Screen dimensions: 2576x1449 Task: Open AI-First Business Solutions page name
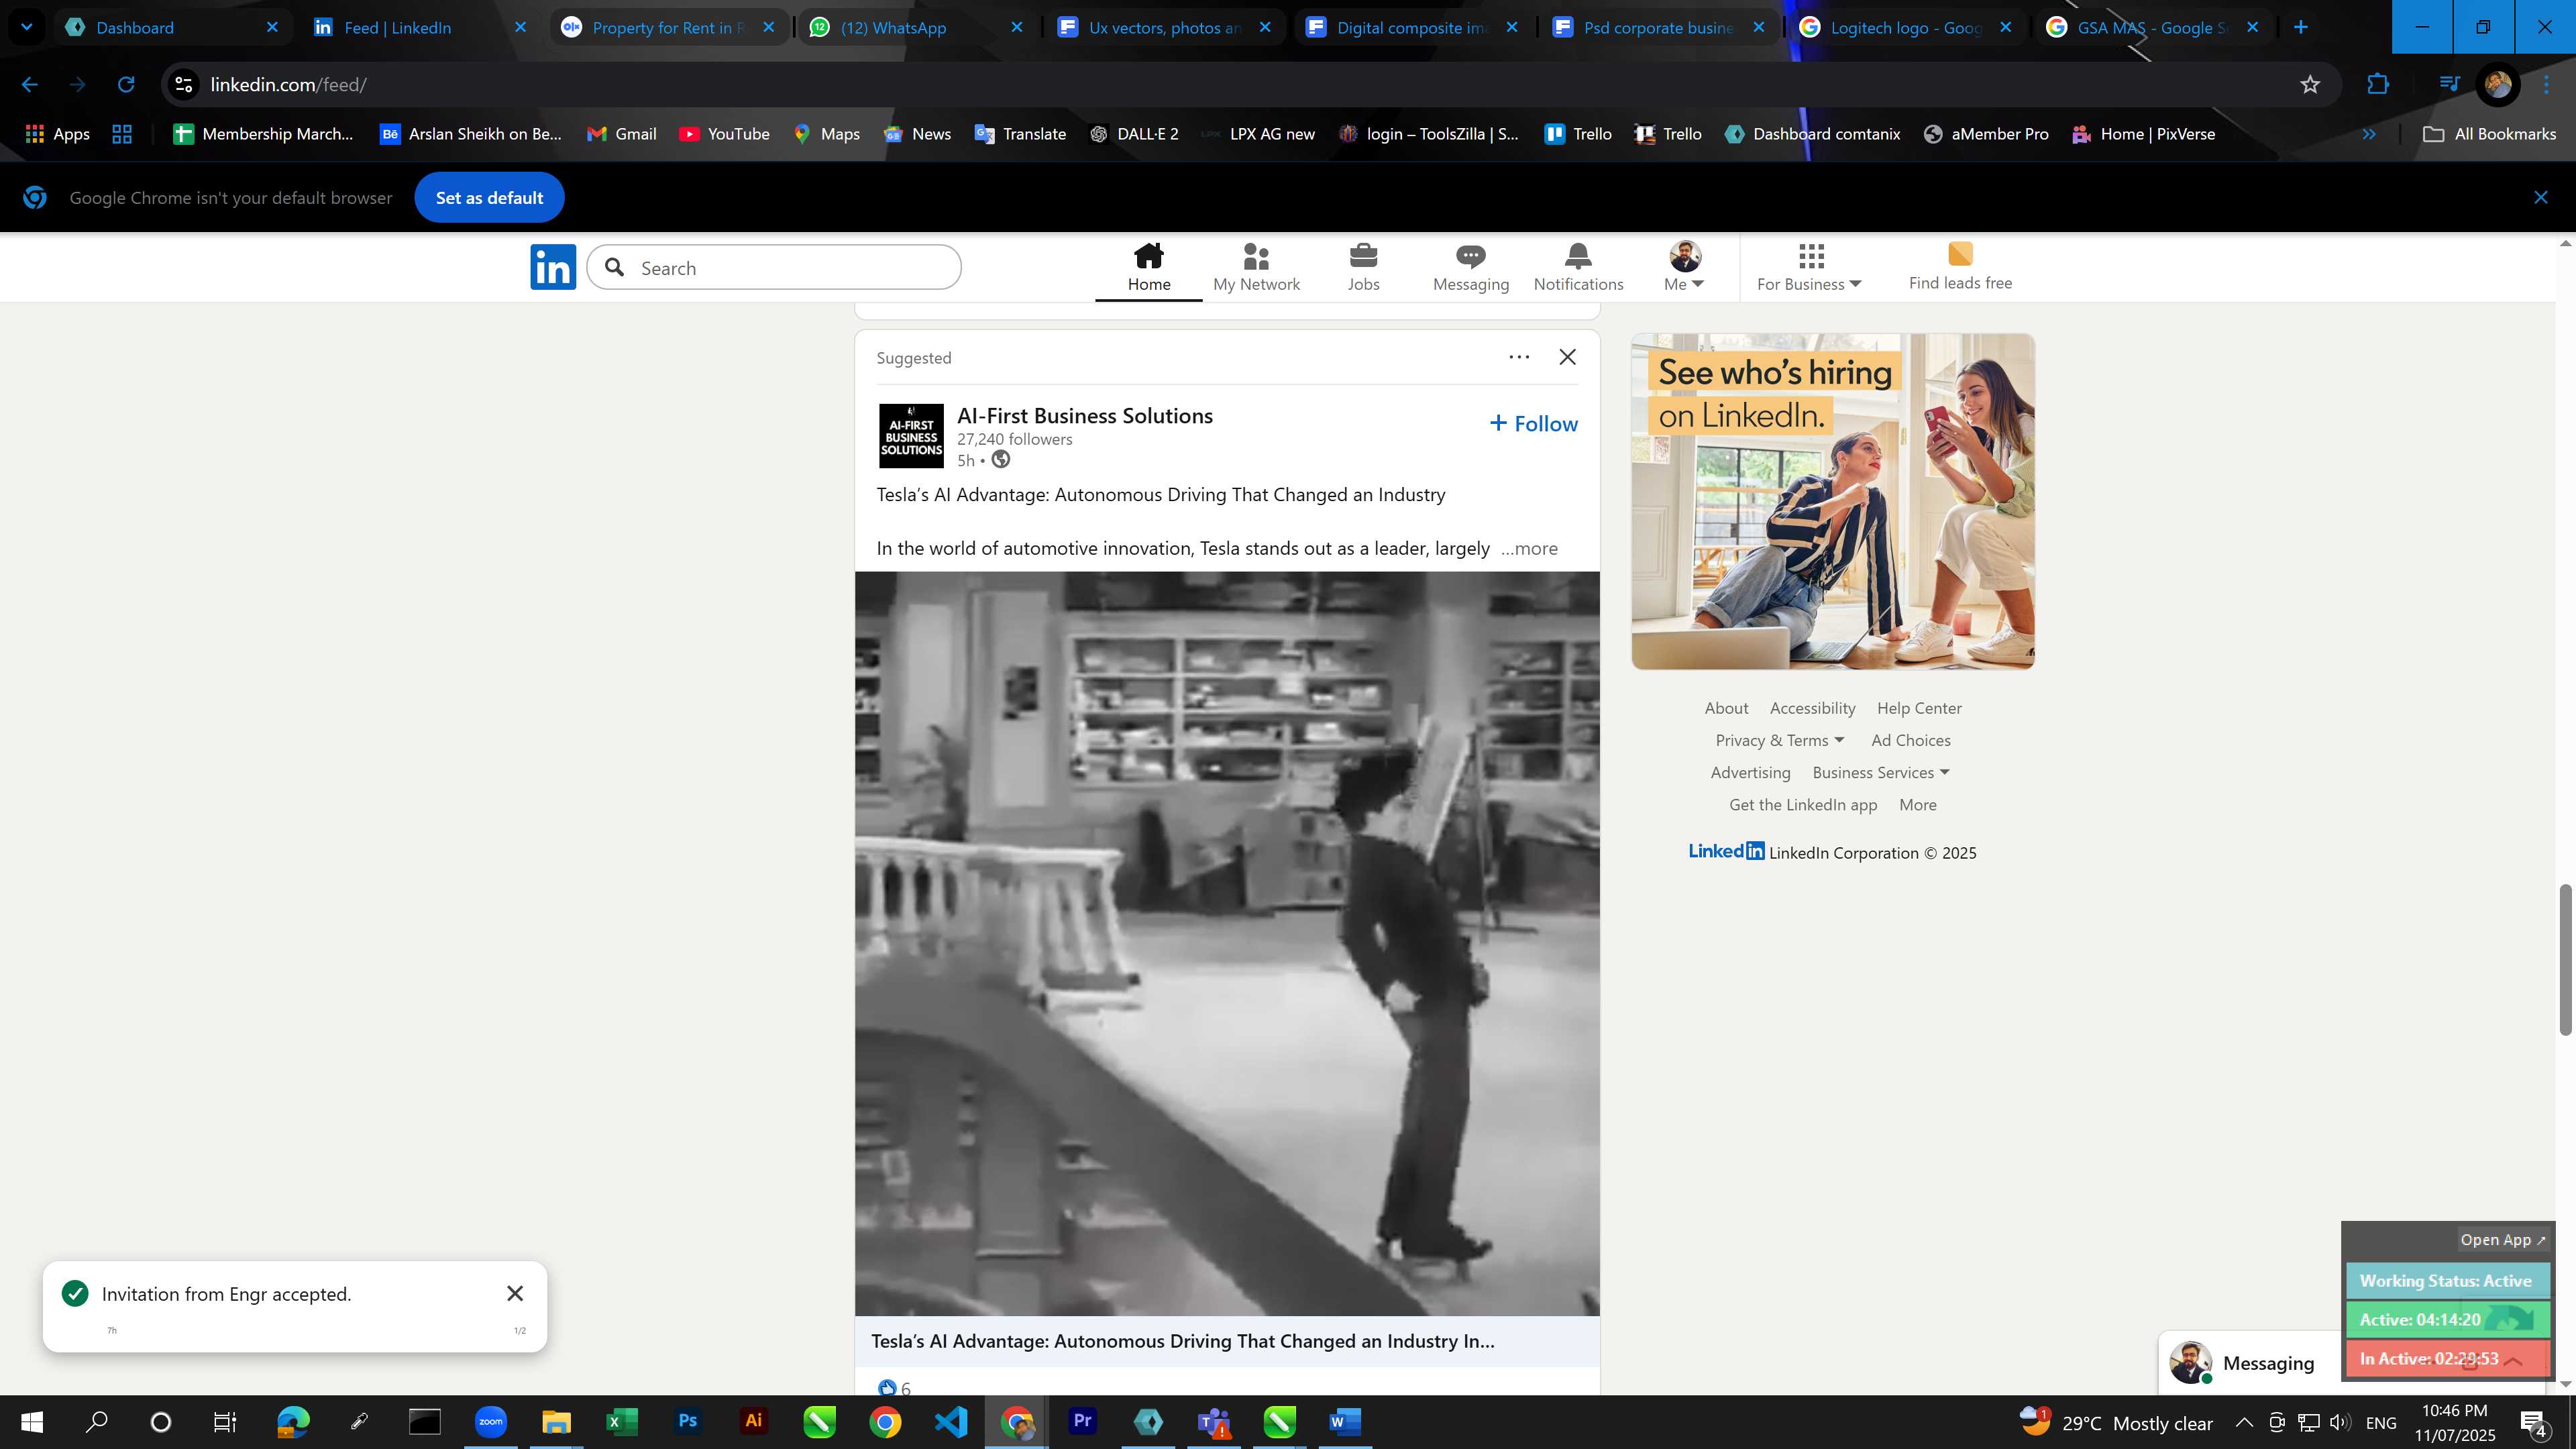(x=1085, y=415)
